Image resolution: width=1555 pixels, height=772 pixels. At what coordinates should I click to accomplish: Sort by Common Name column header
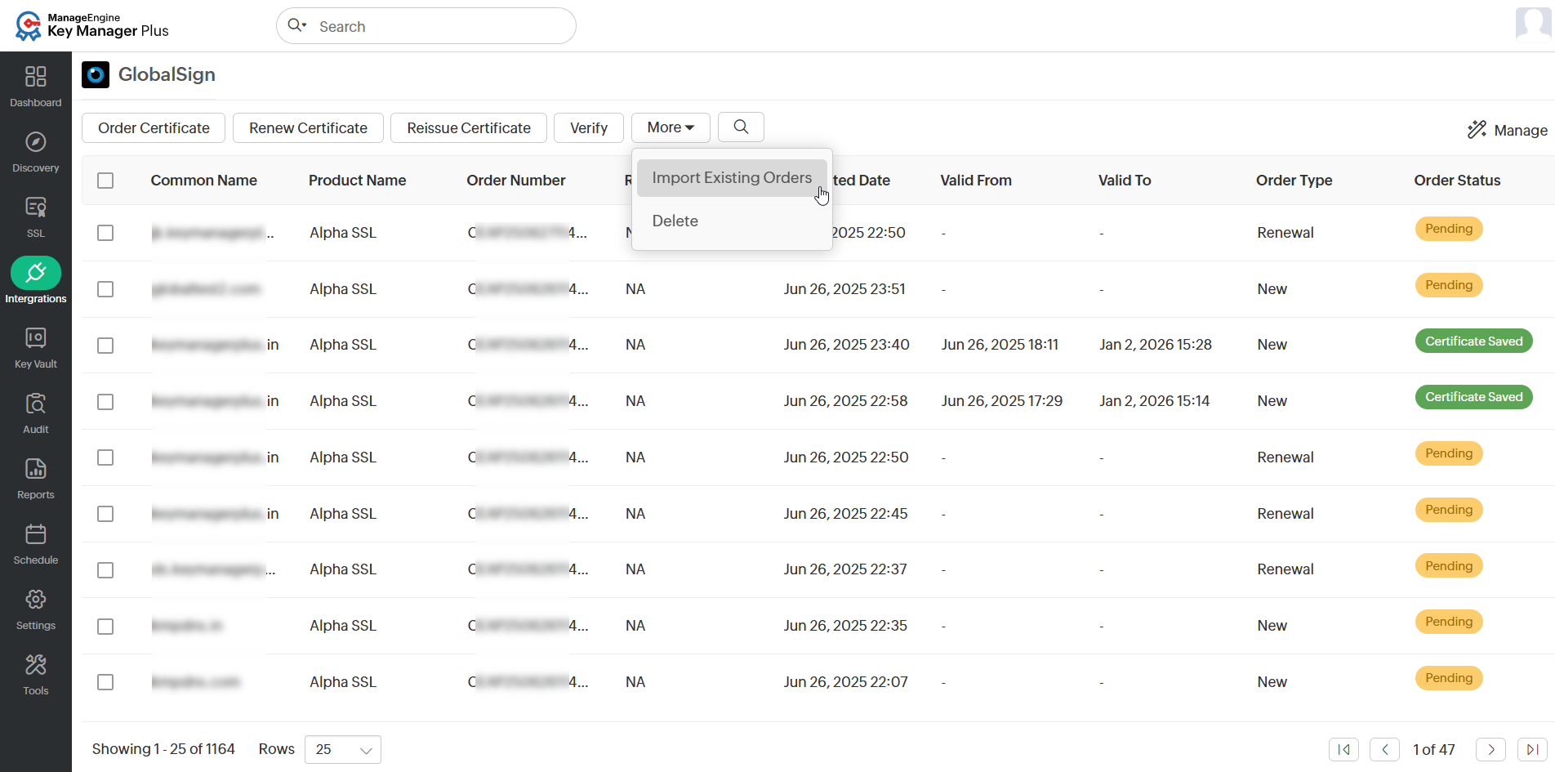pos(203,181)
